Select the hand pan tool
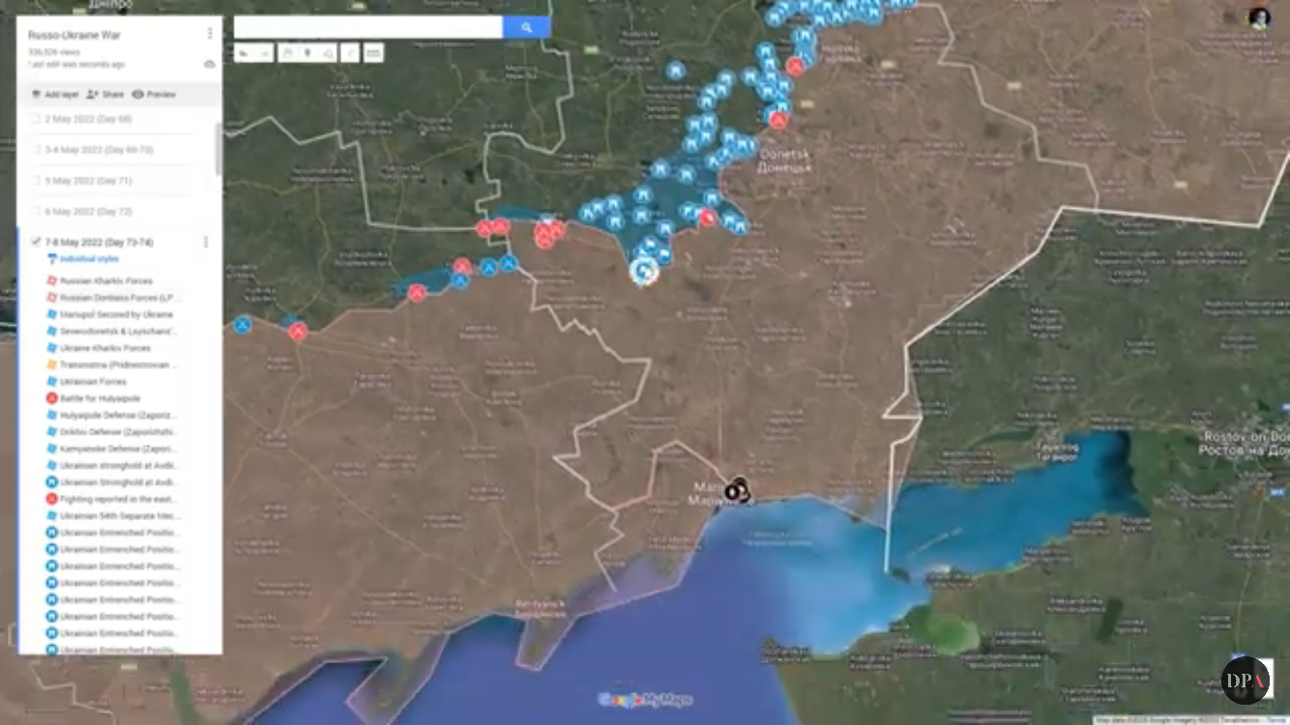Viewport: 1290px width, 725px height. (x=286, y=53)
